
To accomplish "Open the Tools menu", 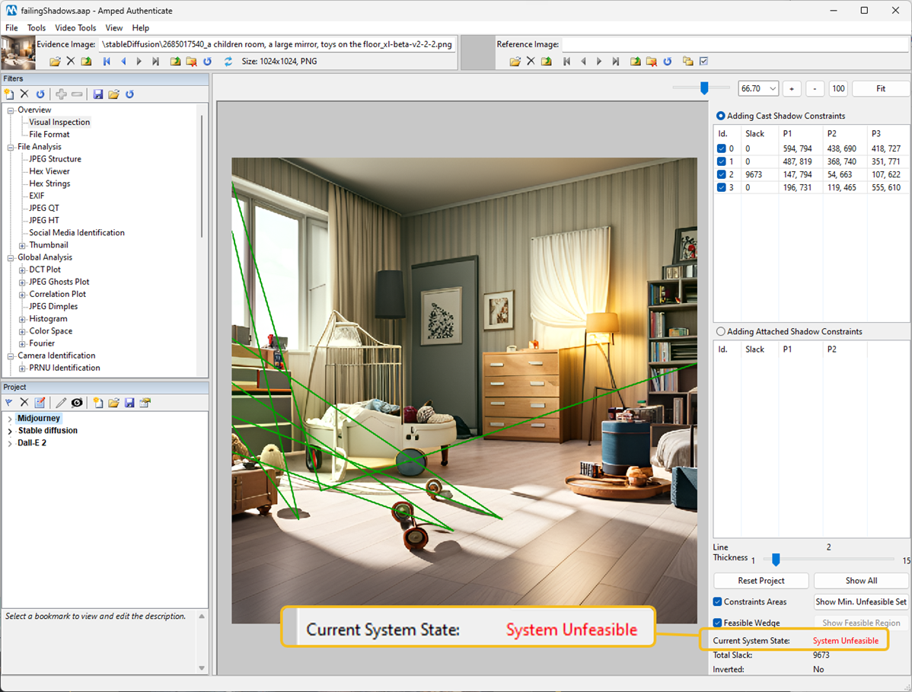I will point(37,27).
